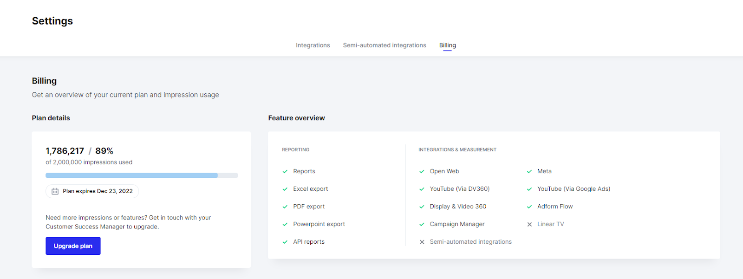Click the checkmark icon next to Excel export
Screen dimensions: 743x279
tap(285, 189)
